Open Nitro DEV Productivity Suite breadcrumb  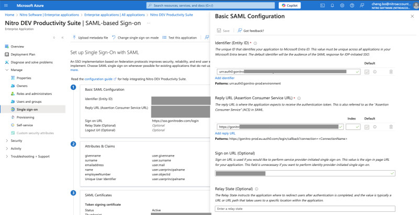point(171,15)
